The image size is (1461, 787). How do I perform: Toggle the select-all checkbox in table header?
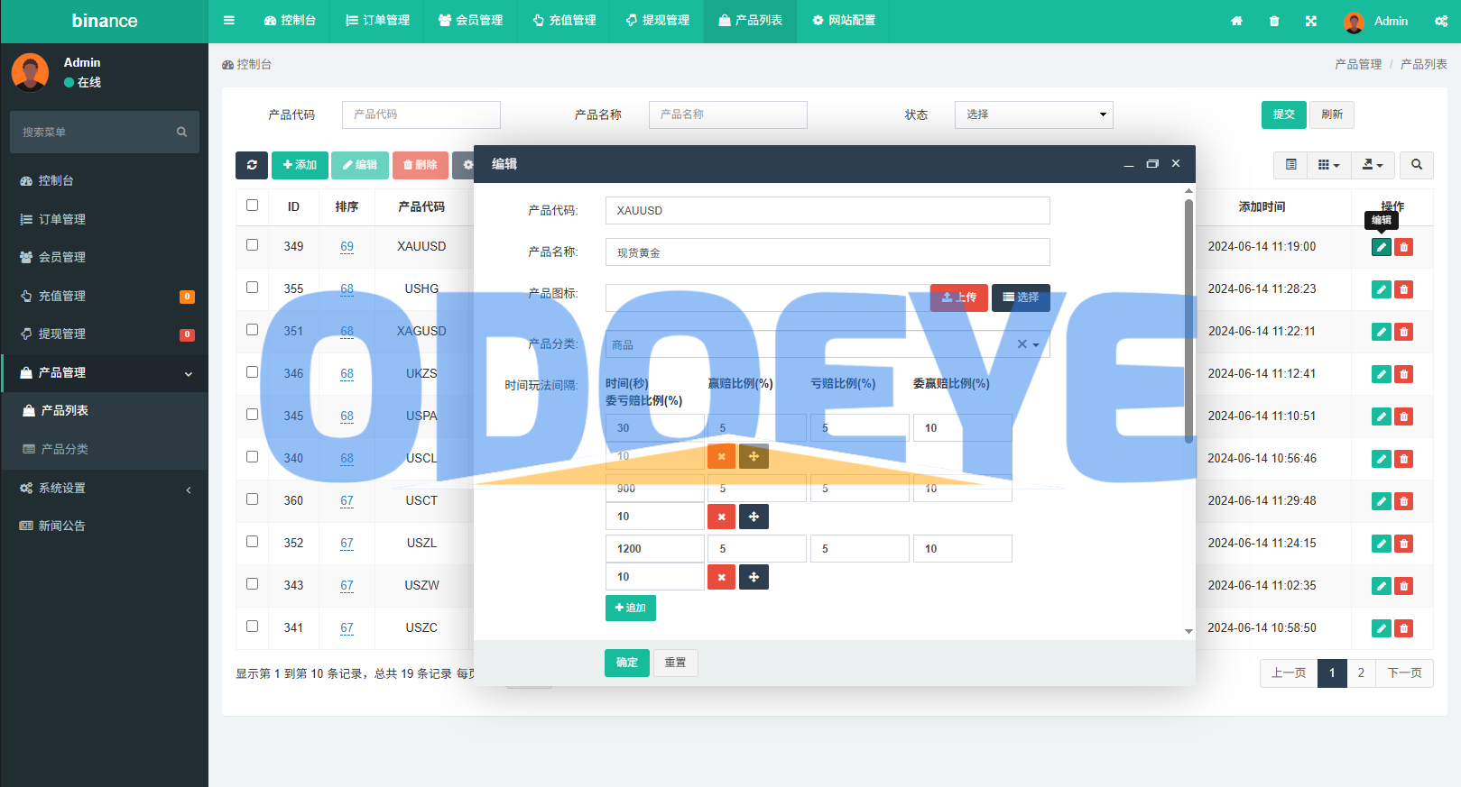coord(252,206)
